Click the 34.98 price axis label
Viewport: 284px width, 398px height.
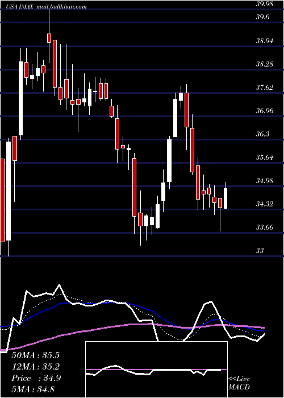point(265,180)
